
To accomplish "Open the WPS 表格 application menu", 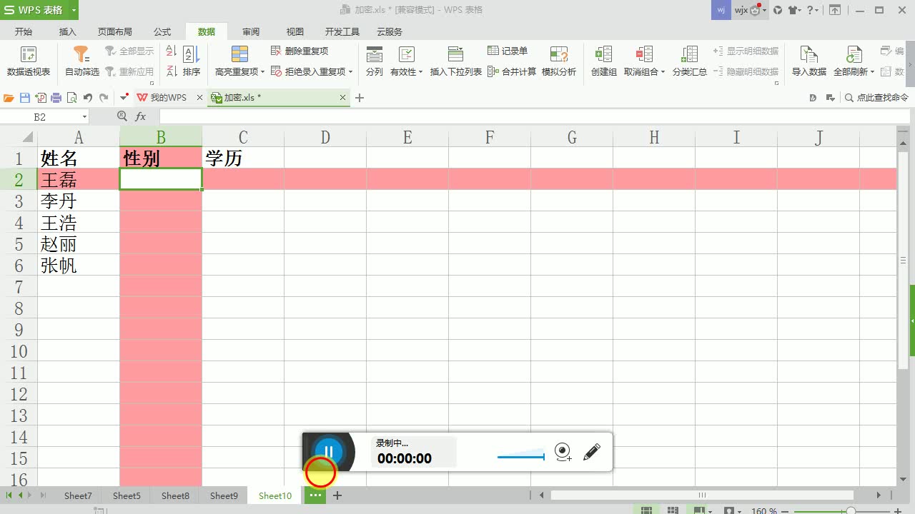I will pos(39,10).
